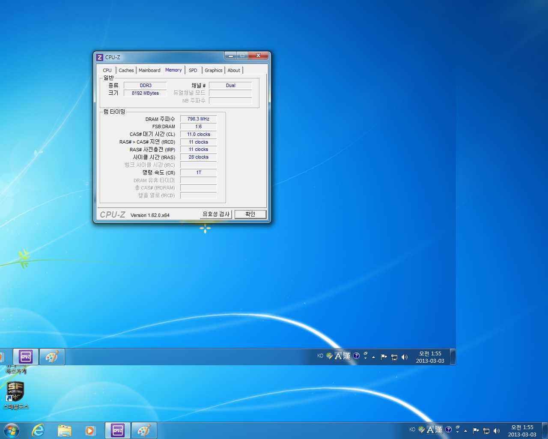Click the IME A input mode icon on bottom taskbar
The height and width of the screenshot is (439, 548).
(x=430, y=430)
